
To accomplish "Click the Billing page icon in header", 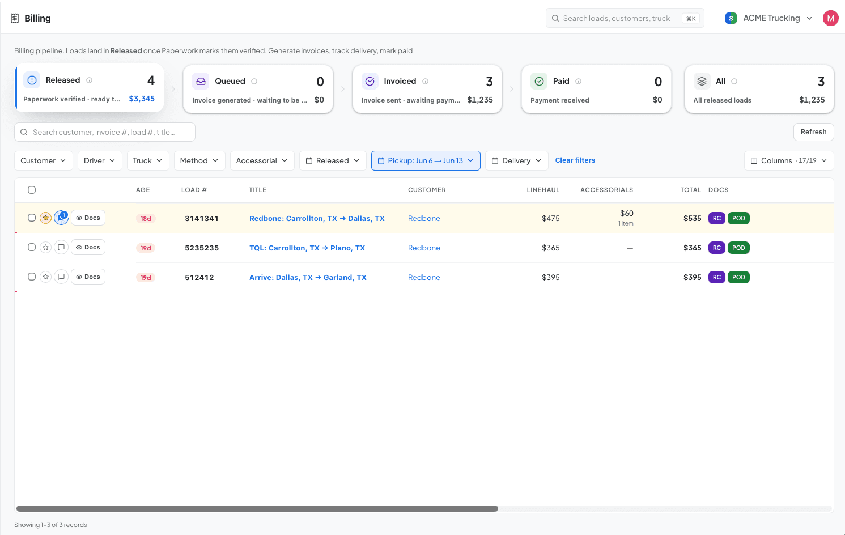I will tap(15, 18).
